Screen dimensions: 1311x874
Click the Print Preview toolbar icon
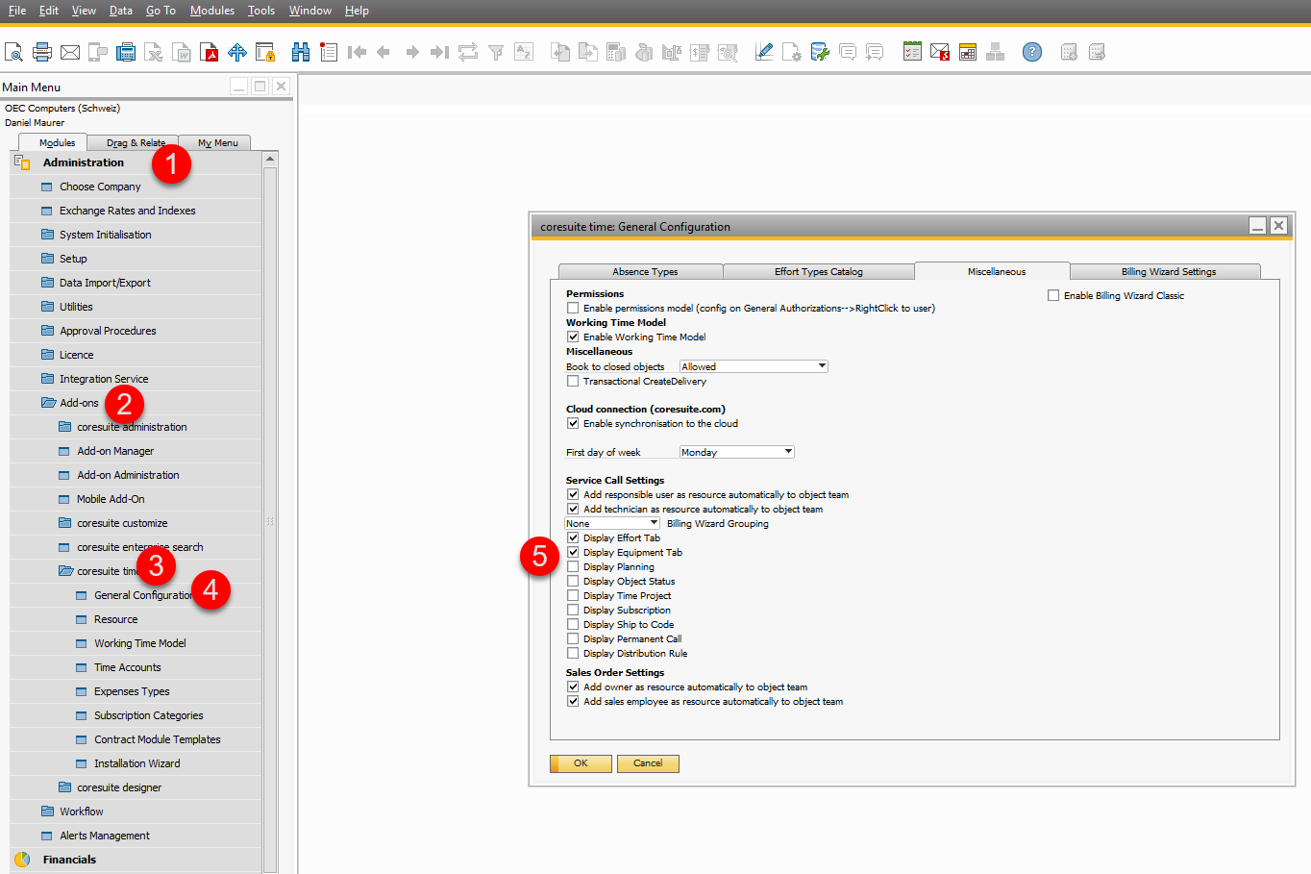13,52
